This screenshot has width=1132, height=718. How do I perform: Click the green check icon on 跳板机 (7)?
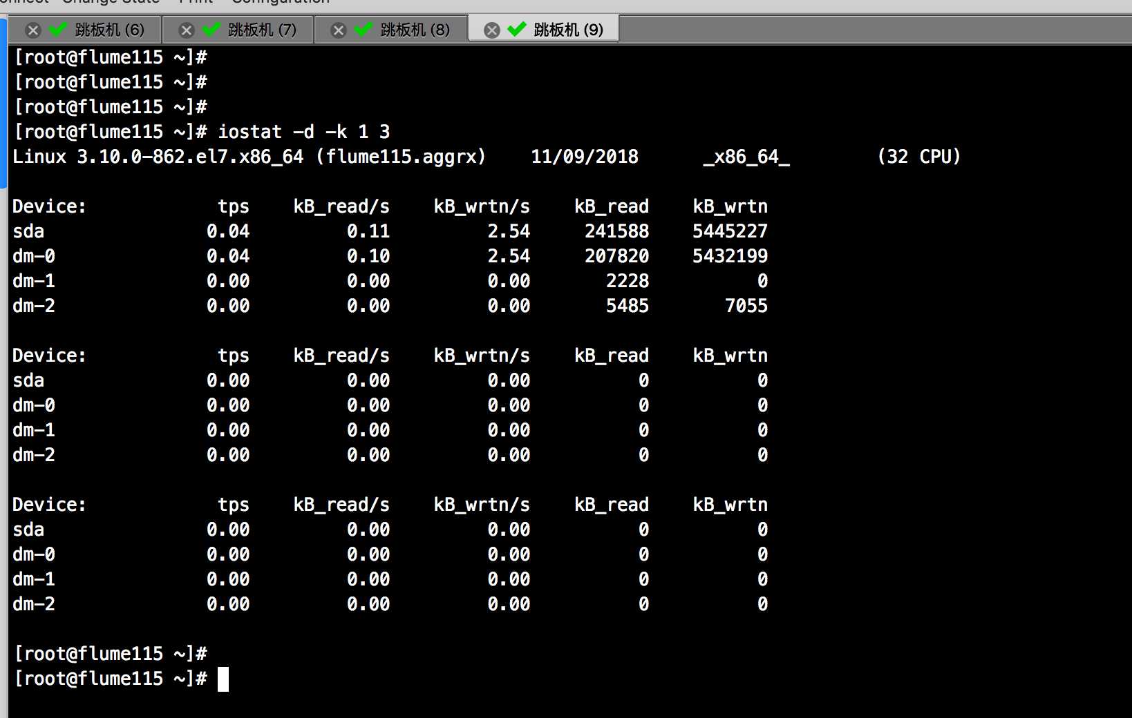pos(211,29)
